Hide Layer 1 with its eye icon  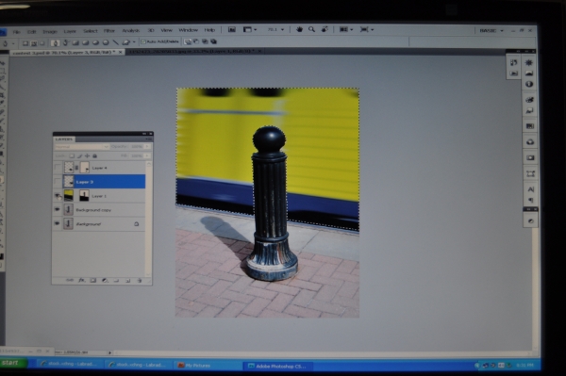(x=57, y=196)
